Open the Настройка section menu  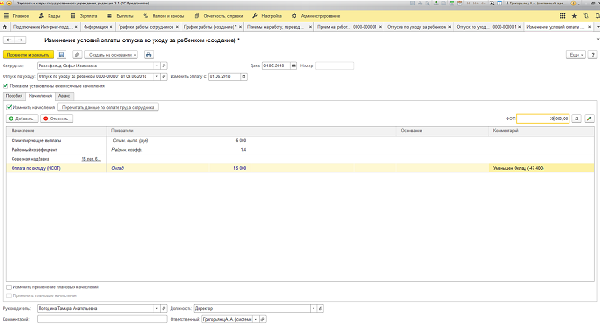(x=267, y=16)
